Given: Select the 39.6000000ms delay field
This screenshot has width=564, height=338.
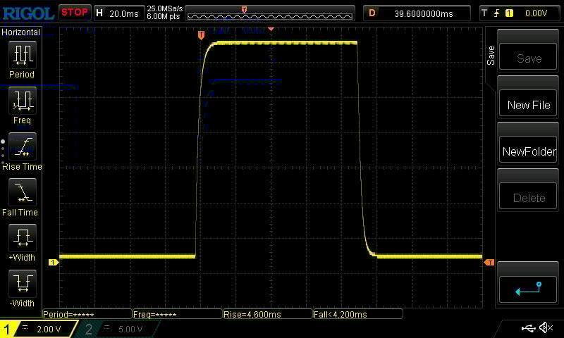Looking at the screenshot, I should click(417, 13).
